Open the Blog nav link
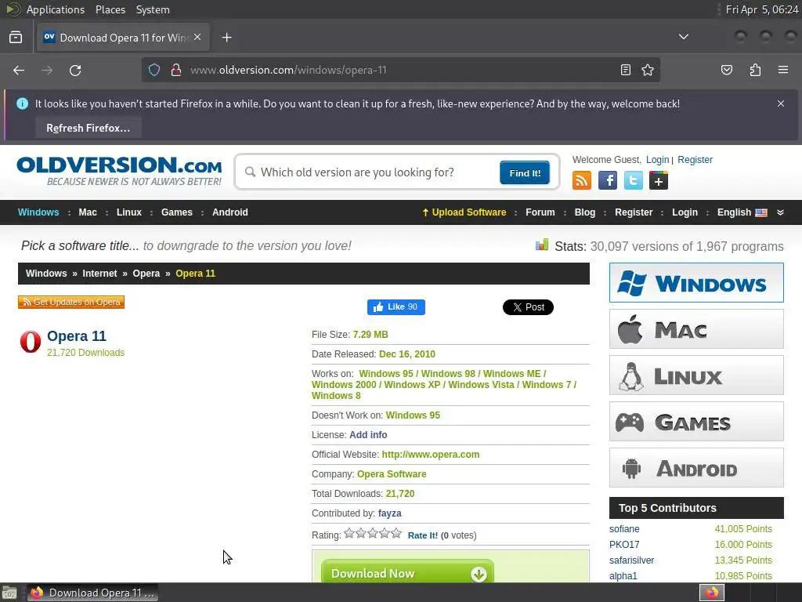 [584, 212]
